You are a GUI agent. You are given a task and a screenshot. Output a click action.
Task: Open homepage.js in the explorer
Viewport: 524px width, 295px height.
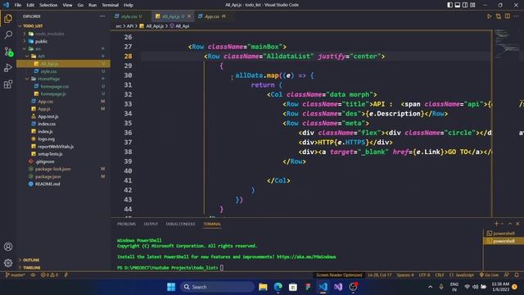[52, 94]
